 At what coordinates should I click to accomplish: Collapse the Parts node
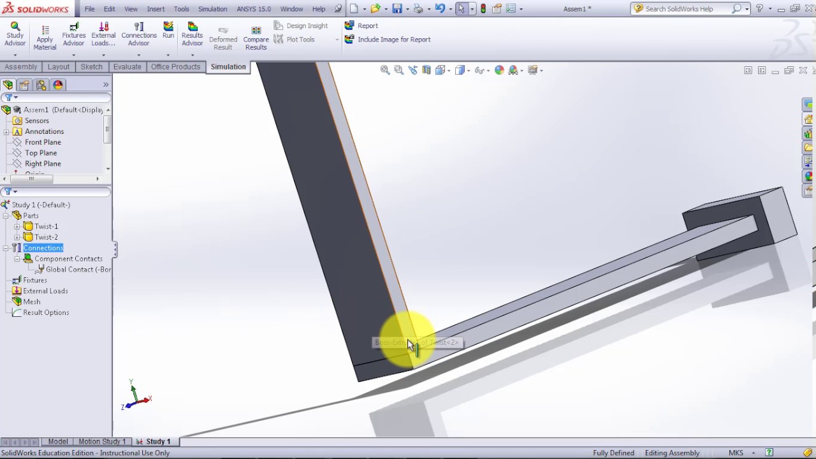pos(6,215)
